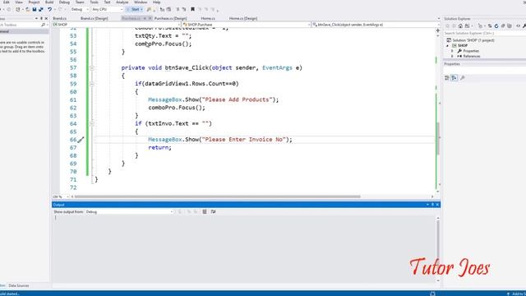The height and width of the screenshot is (296, 526).
Task: Click Categorized icon in Properties panel
Action: click(447, 78)
